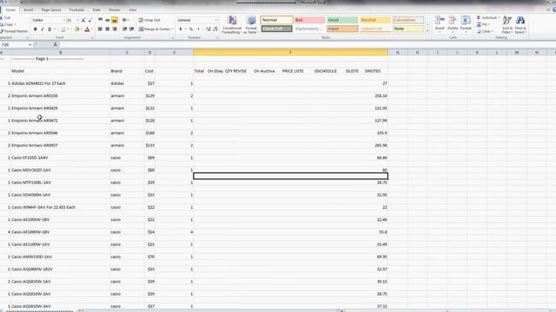Screen dimensions: 556x312
Task: Toggle bottom vertical alignment
Action: pyautogui.click(x=115, y=20)
